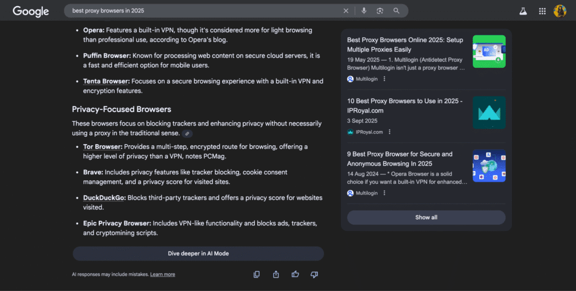This screenshot has height=291, width=576.
Task: Open Google Lens image search
Action: (x=380, y=11)
